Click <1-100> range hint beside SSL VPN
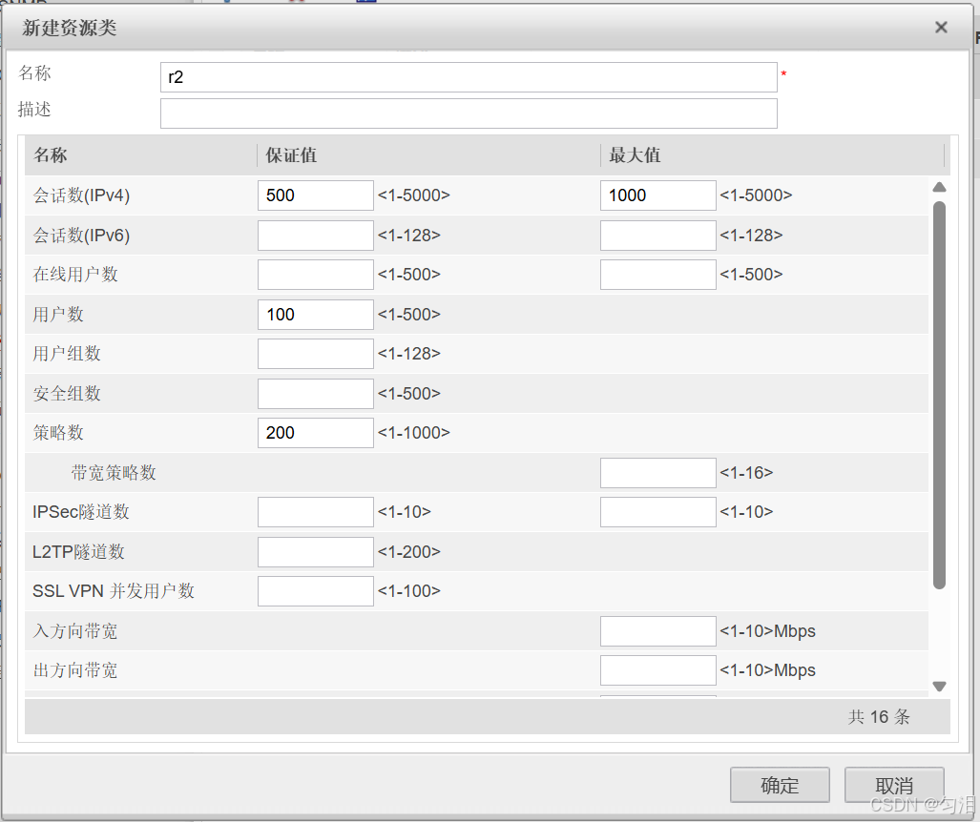 point(408,591)
